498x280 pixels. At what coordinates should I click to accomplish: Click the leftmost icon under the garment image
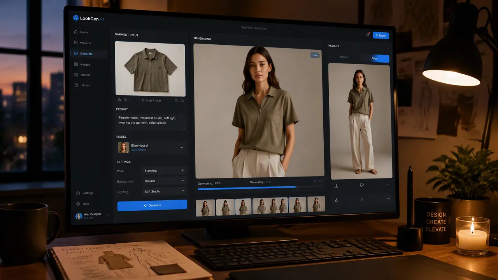(x=119, y=100)
